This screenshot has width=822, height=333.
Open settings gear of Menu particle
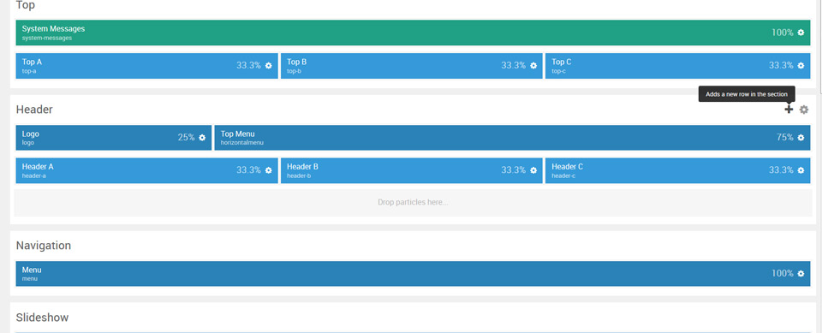click(x=801, y=274)
